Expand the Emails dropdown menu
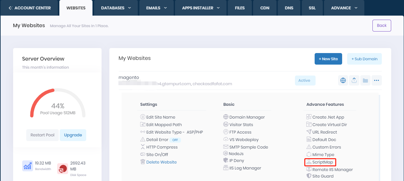Viewport: 404px width, 181px height. (x=157, y=8)
